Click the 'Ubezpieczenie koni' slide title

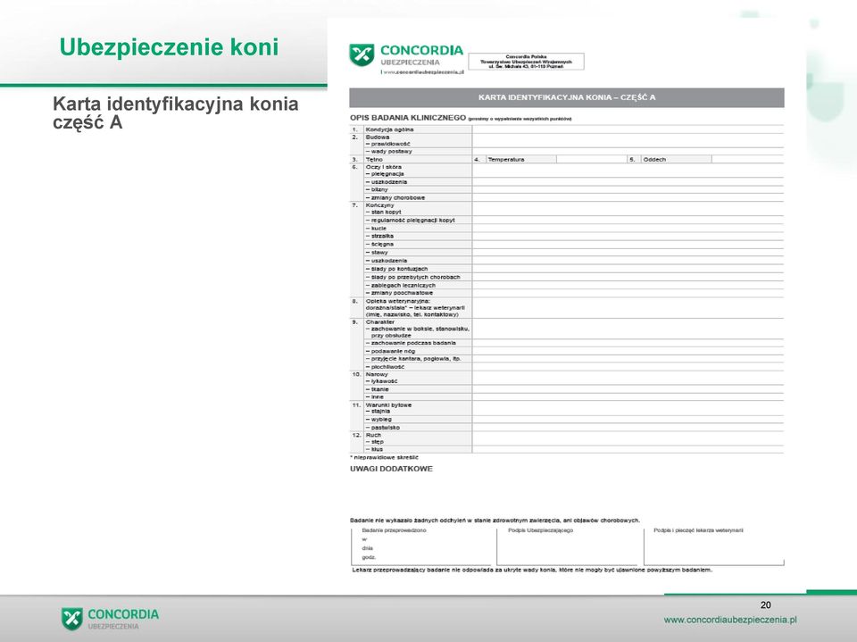tap(169, 47)
